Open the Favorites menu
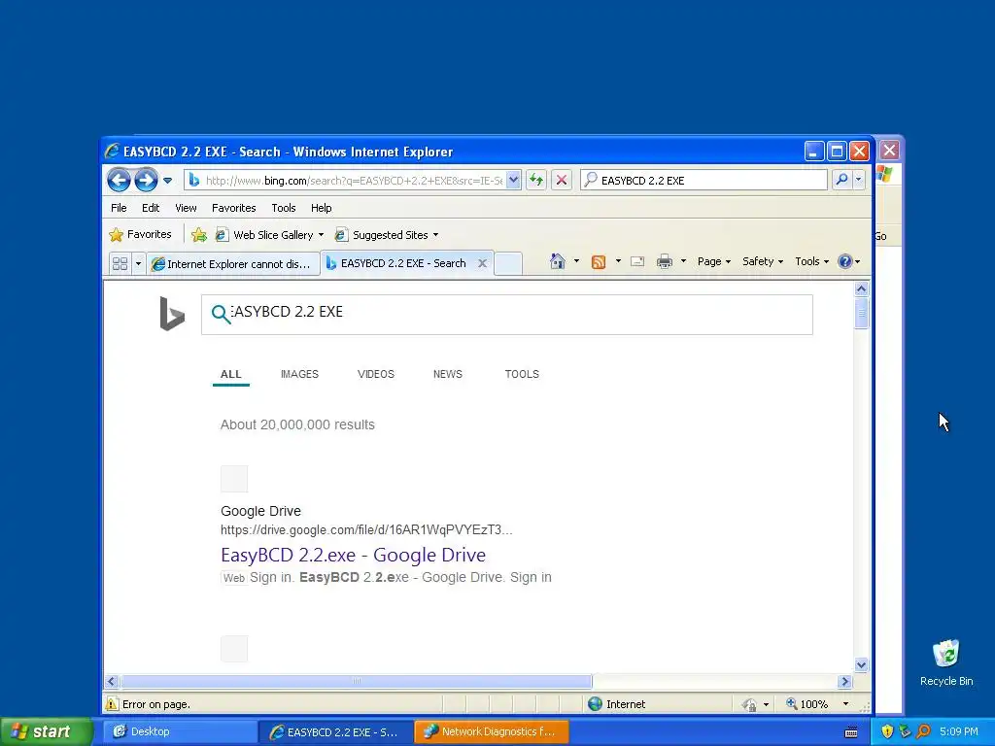The image size is (995, 746). click(233, 208)
